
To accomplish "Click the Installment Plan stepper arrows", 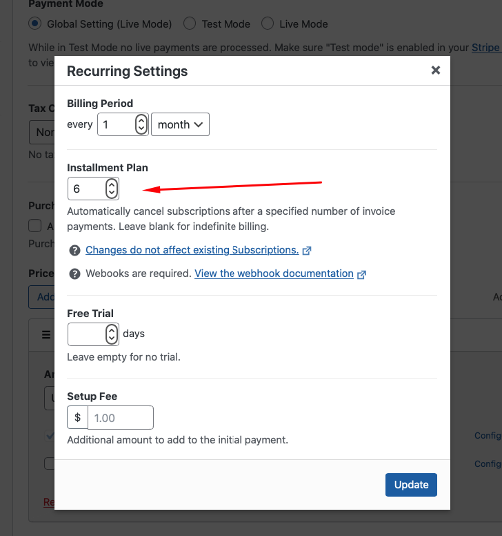I will pos(111,189).
